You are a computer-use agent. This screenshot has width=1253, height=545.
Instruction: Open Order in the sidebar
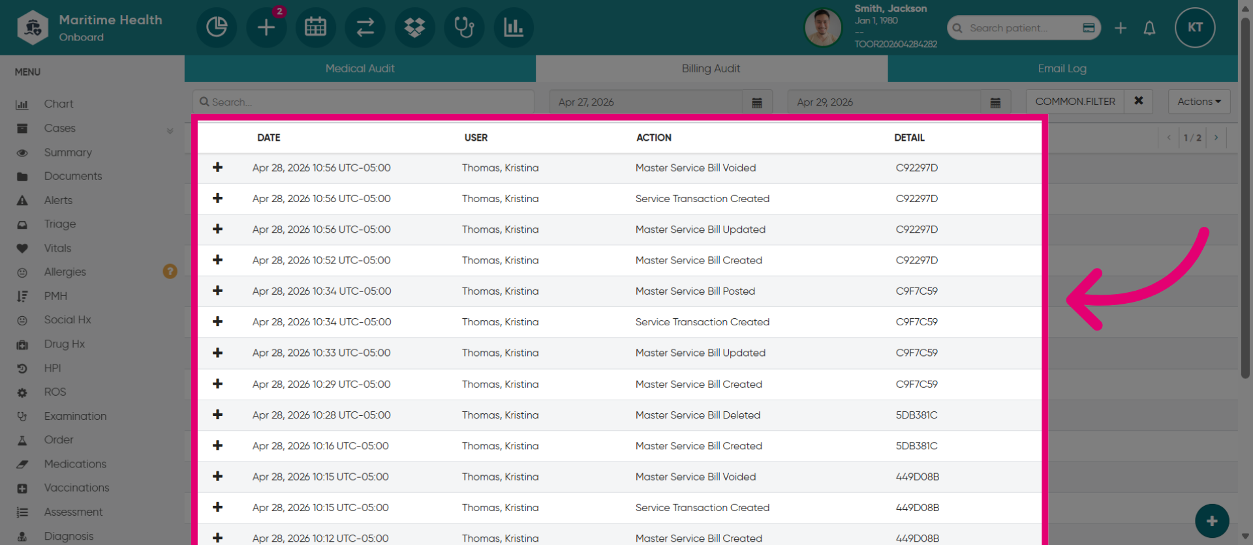[x=59, y=440]
